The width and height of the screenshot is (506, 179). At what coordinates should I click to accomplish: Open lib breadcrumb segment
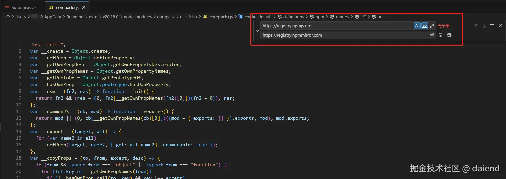pos(194,17)
